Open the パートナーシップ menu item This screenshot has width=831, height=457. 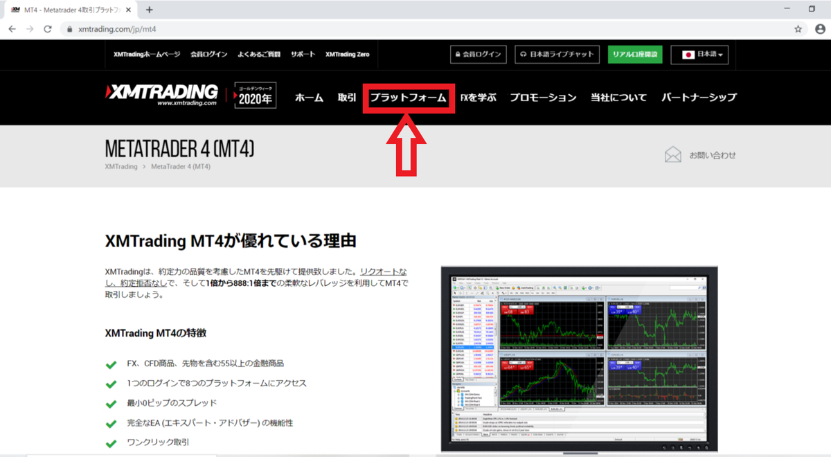699,98
